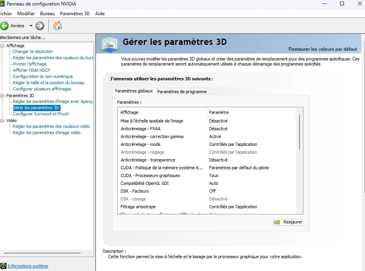The width and height of the screenshot is (365, 271).
Task: Select Gérer les paramètres 3D tree item
Action: (x=36, y=108)
